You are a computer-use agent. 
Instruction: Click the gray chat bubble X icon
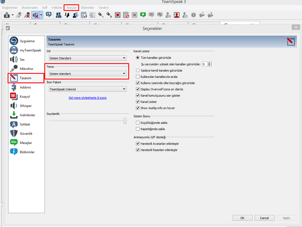pos(151,15)
